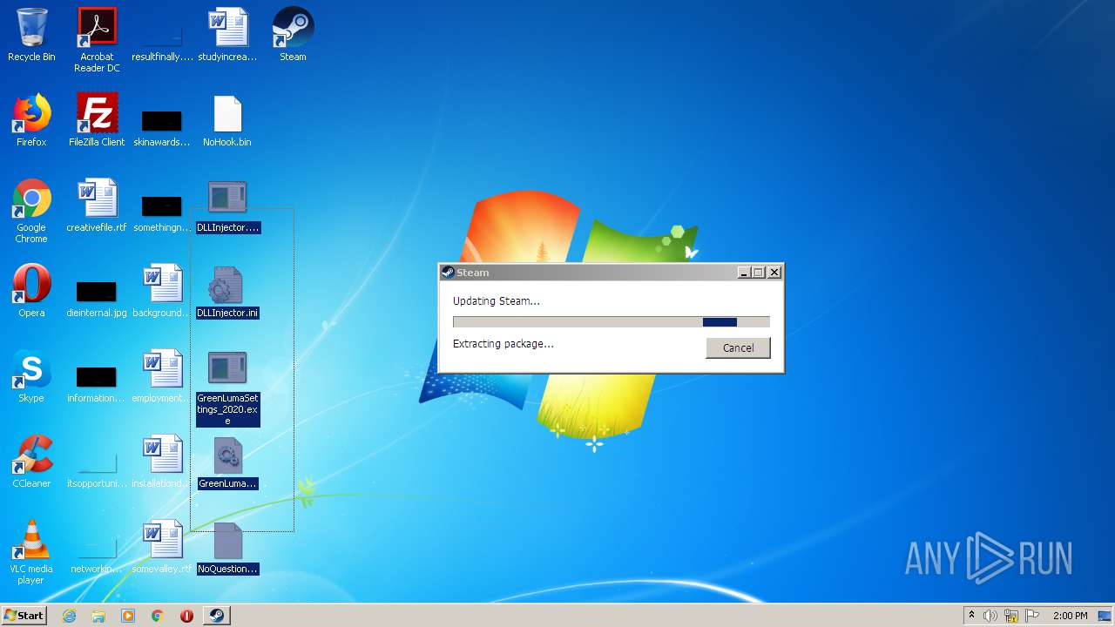Select the DLLInjector executable icon
The image size is (1115, 627).
(227, 206)
